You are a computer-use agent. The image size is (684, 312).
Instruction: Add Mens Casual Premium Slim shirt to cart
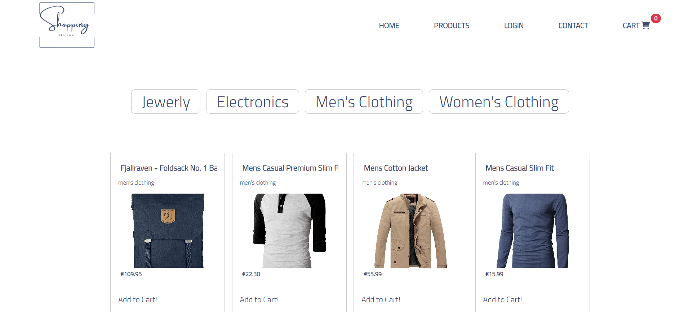259,299
